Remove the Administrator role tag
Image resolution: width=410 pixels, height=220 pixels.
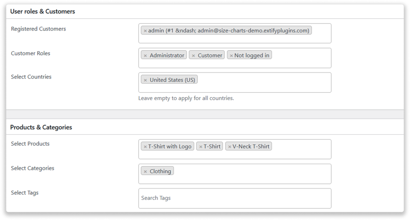pyautogui.click(x=145, y=56)
